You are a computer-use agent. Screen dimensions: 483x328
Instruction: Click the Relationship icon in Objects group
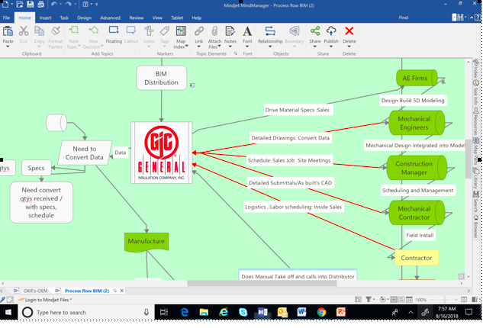point(270,31)
